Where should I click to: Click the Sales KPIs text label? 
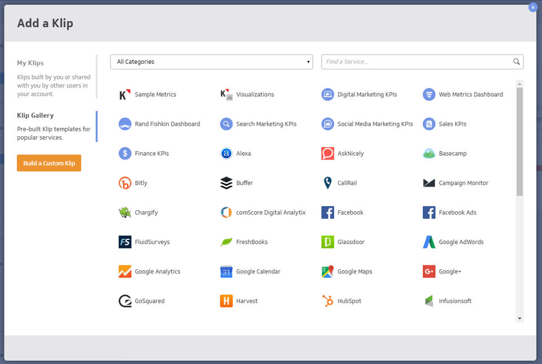point(453,124)
